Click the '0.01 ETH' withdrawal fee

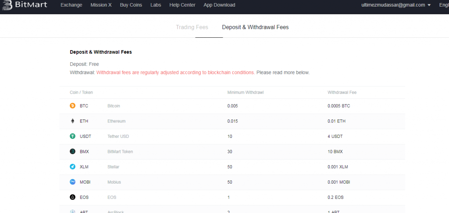[x=336, y=121]
